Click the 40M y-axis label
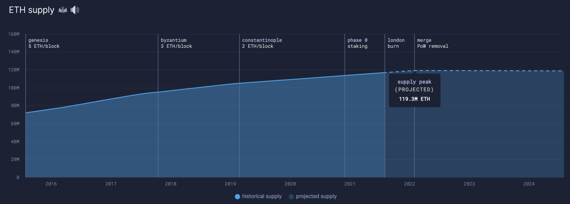This screenshot has width=570, height=204. (x=15, y=141)
